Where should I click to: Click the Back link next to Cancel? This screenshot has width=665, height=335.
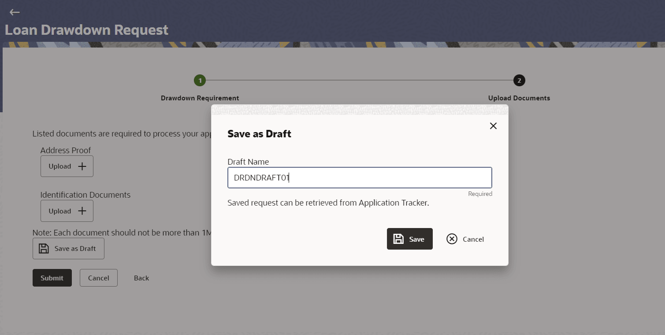coord(141,278)
